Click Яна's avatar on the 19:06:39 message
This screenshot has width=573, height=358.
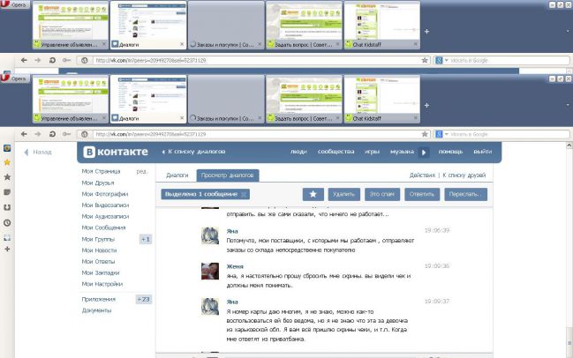click(210, 235)
